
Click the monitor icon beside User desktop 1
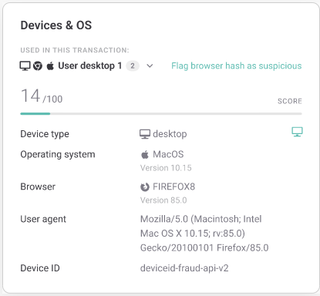click(25, 66)
